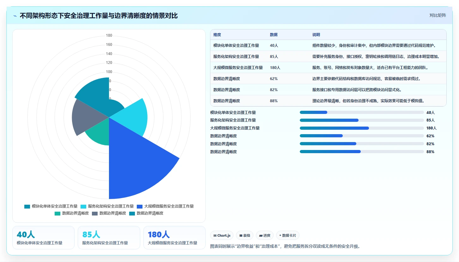
Task: Click description starting 理论边界最清晰
Action: point(368,101)
